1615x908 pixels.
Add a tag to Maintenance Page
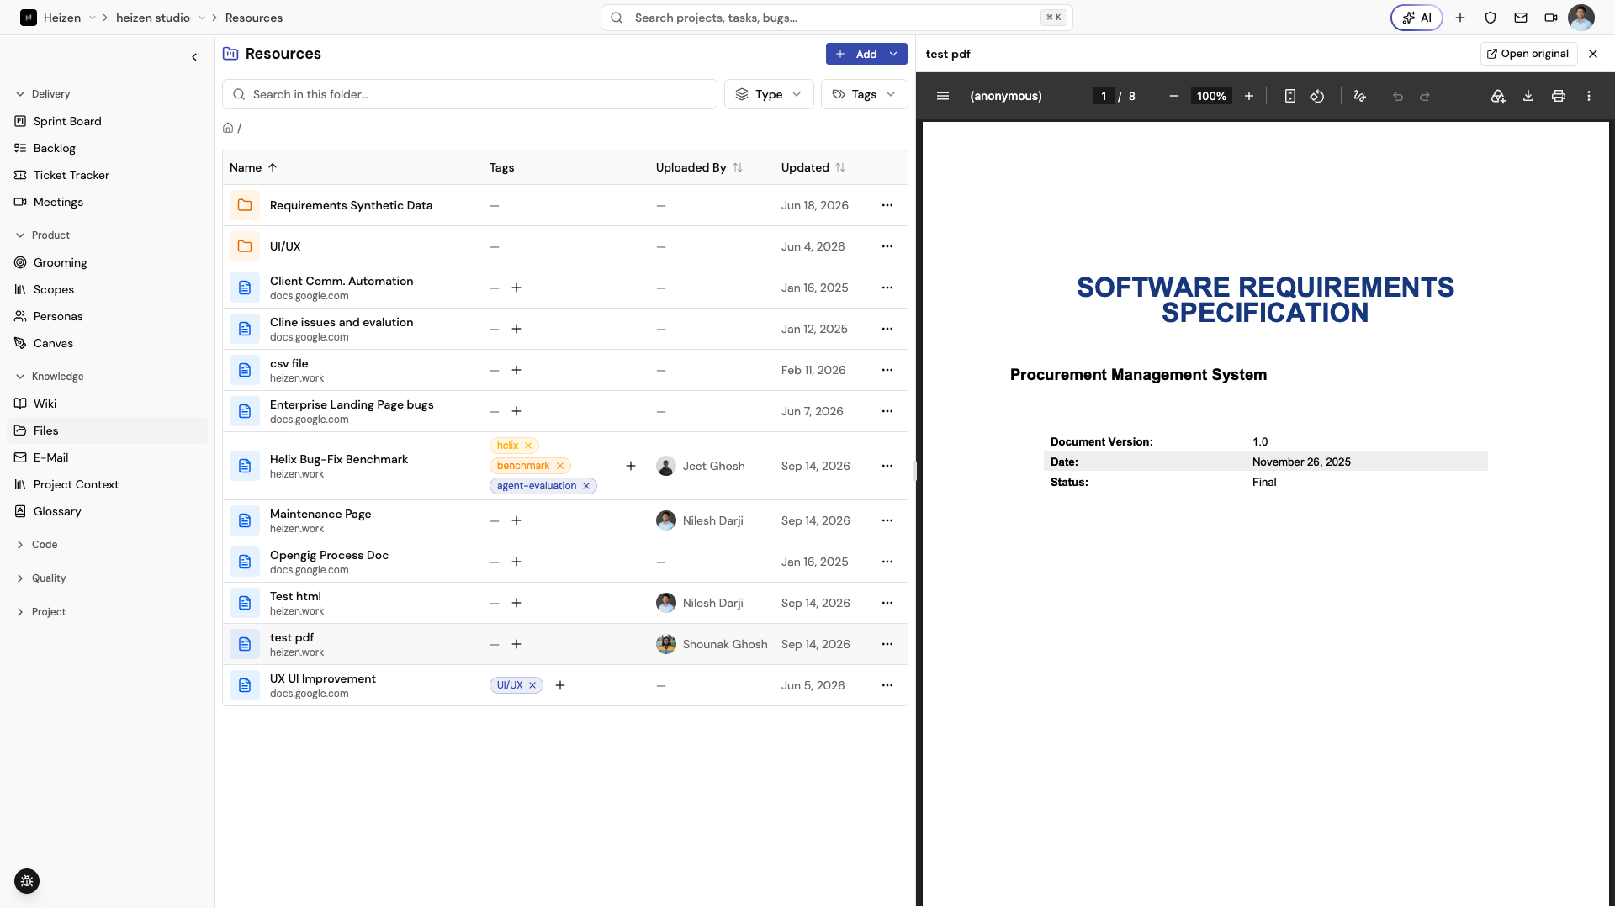point(516,520)
